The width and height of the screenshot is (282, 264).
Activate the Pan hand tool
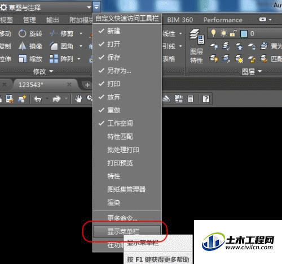click(78, 99)
